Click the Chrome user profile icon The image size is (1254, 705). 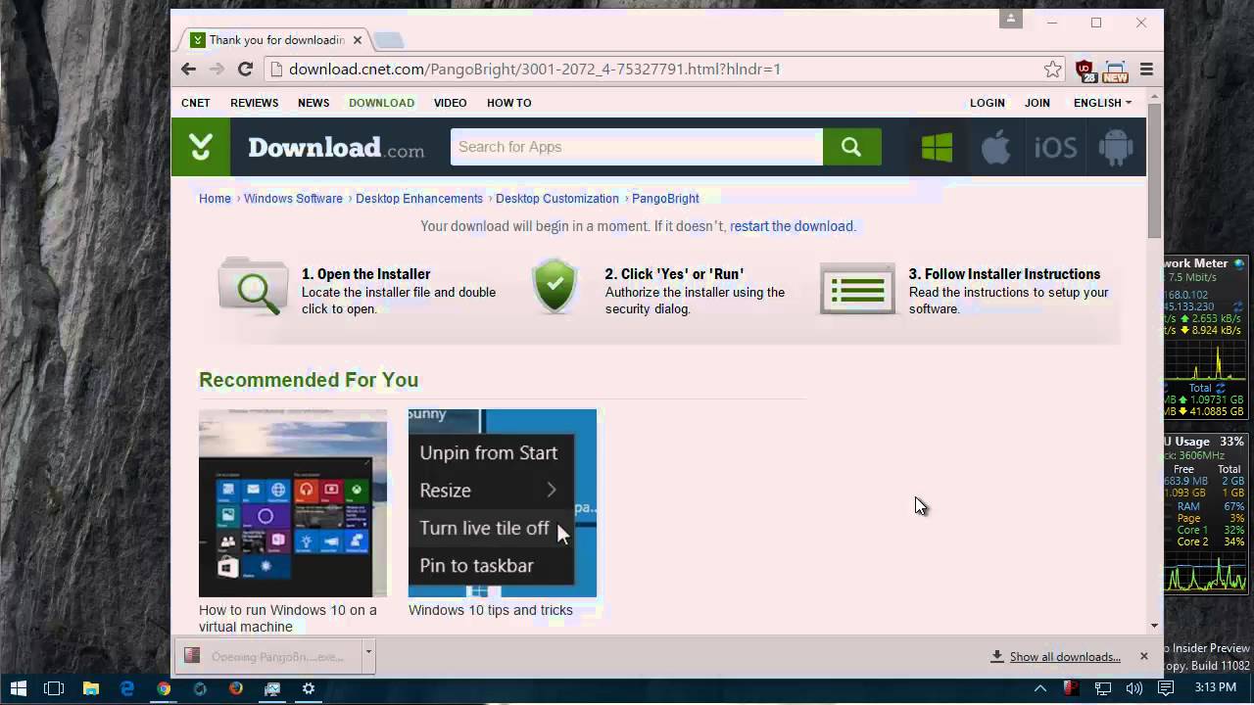[x=1011, y=19]
